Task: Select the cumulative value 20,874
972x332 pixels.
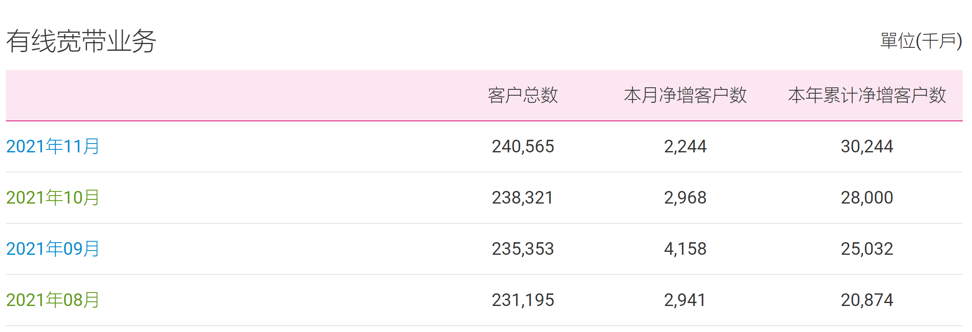Action: coord(867,300)
